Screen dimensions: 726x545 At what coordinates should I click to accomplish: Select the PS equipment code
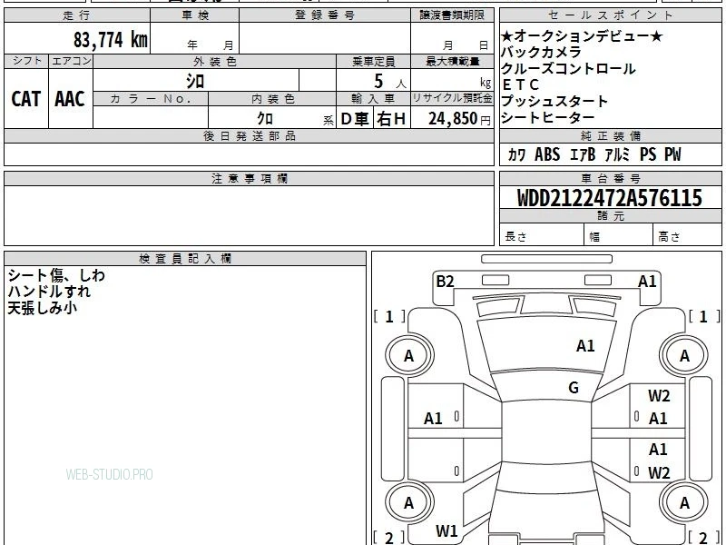point(648,154)
